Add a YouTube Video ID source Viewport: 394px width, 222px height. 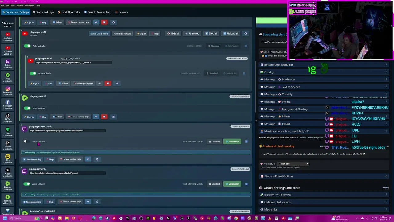point(8,50)
